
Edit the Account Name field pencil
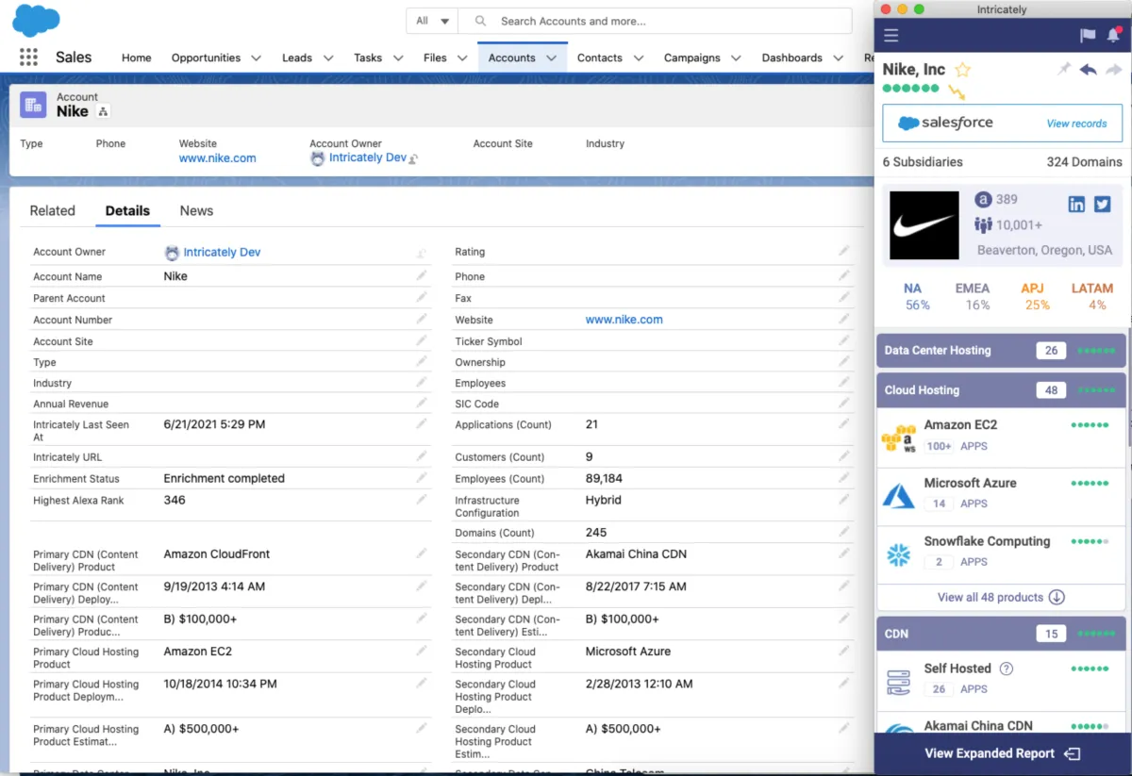[x=422, y=276]
